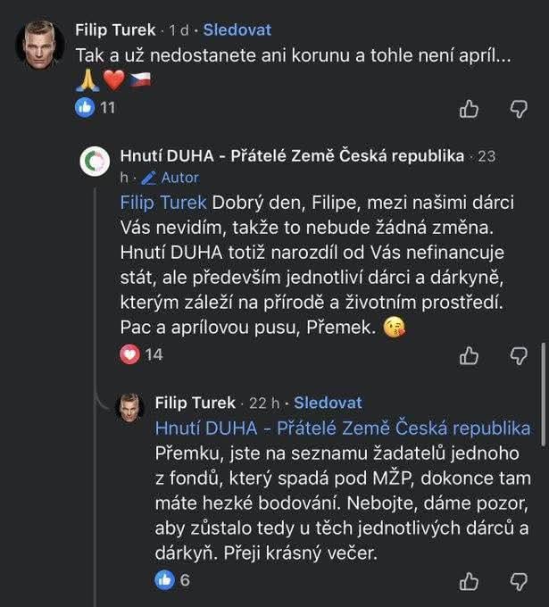View the 11 like reactions on top comment
Viewport: 549px width, 607px height.
click(x=96, y=108)
